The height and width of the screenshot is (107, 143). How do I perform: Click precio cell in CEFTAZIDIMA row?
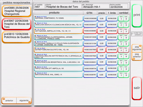pyautogui.click(x=102, y=31)
